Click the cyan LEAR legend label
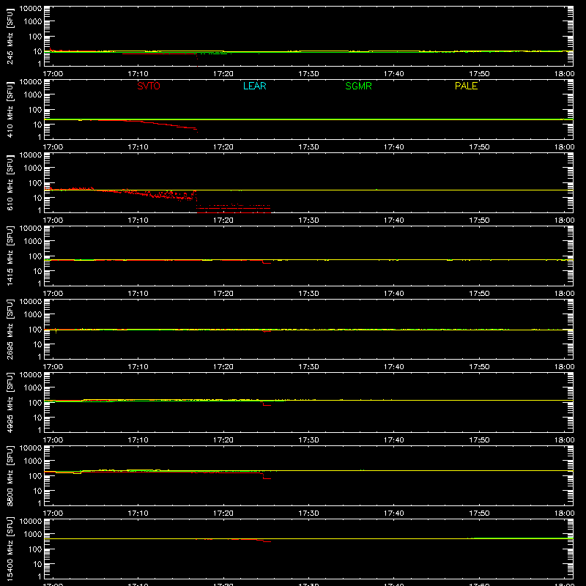Screen dimensions: 586x586 coord(254,86)
